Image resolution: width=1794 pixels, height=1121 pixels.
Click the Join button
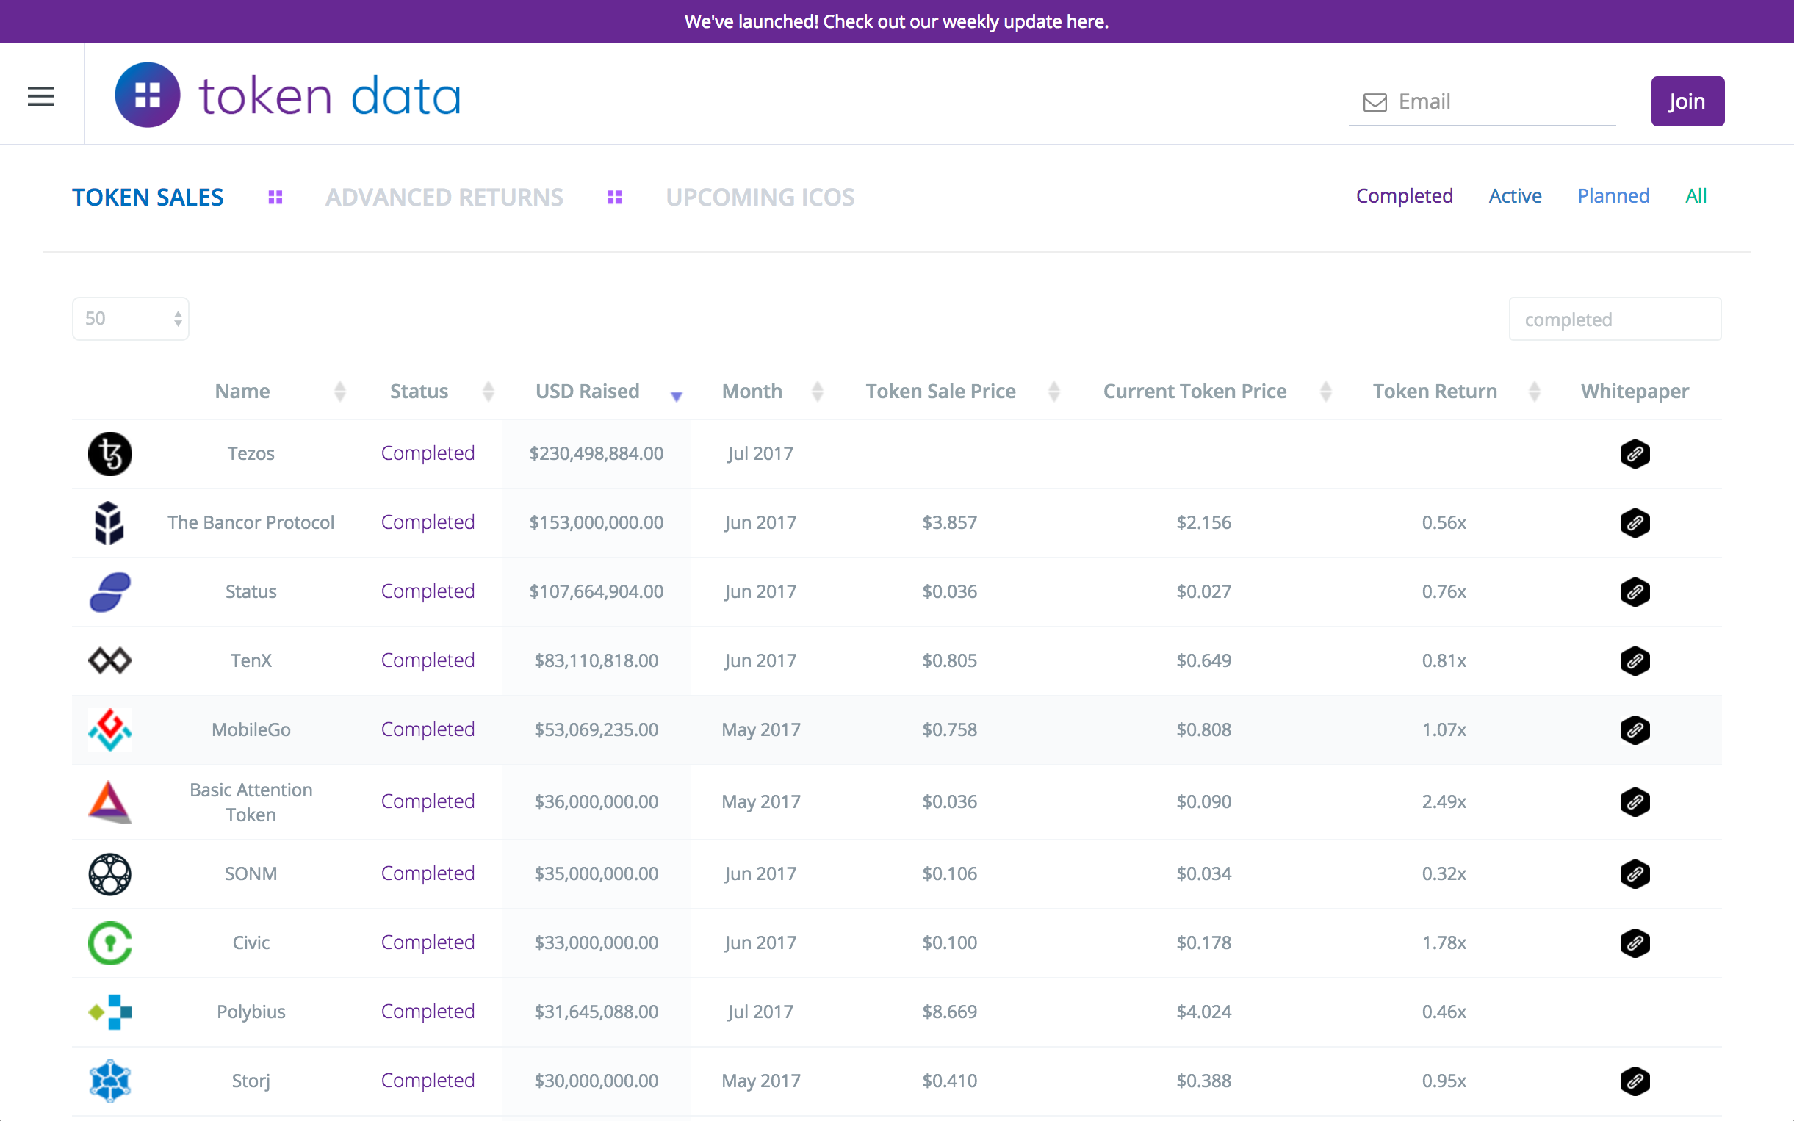(x=1687, y=101)
